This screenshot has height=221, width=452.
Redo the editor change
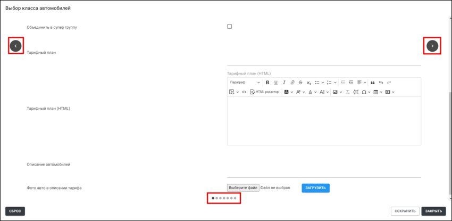click(x=389, y=83)
